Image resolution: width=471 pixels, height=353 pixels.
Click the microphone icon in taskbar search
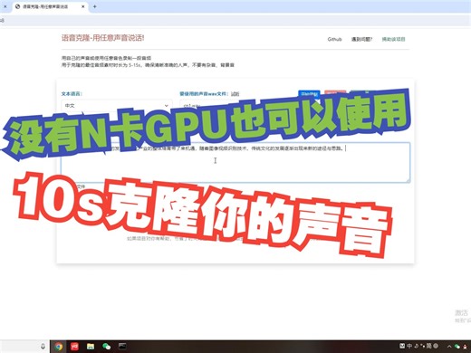43,347
